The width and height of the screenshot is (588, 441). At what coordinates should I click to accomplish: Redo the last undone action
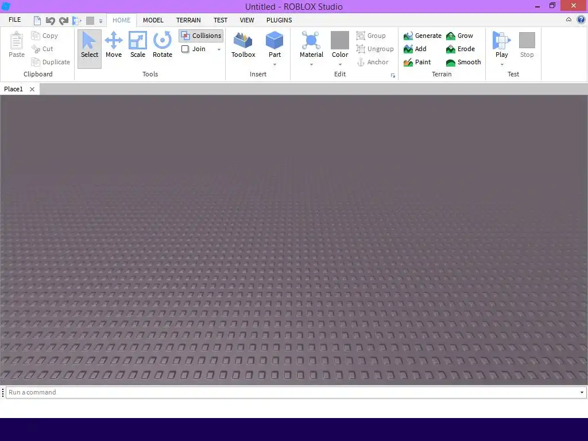coord(64,21)
